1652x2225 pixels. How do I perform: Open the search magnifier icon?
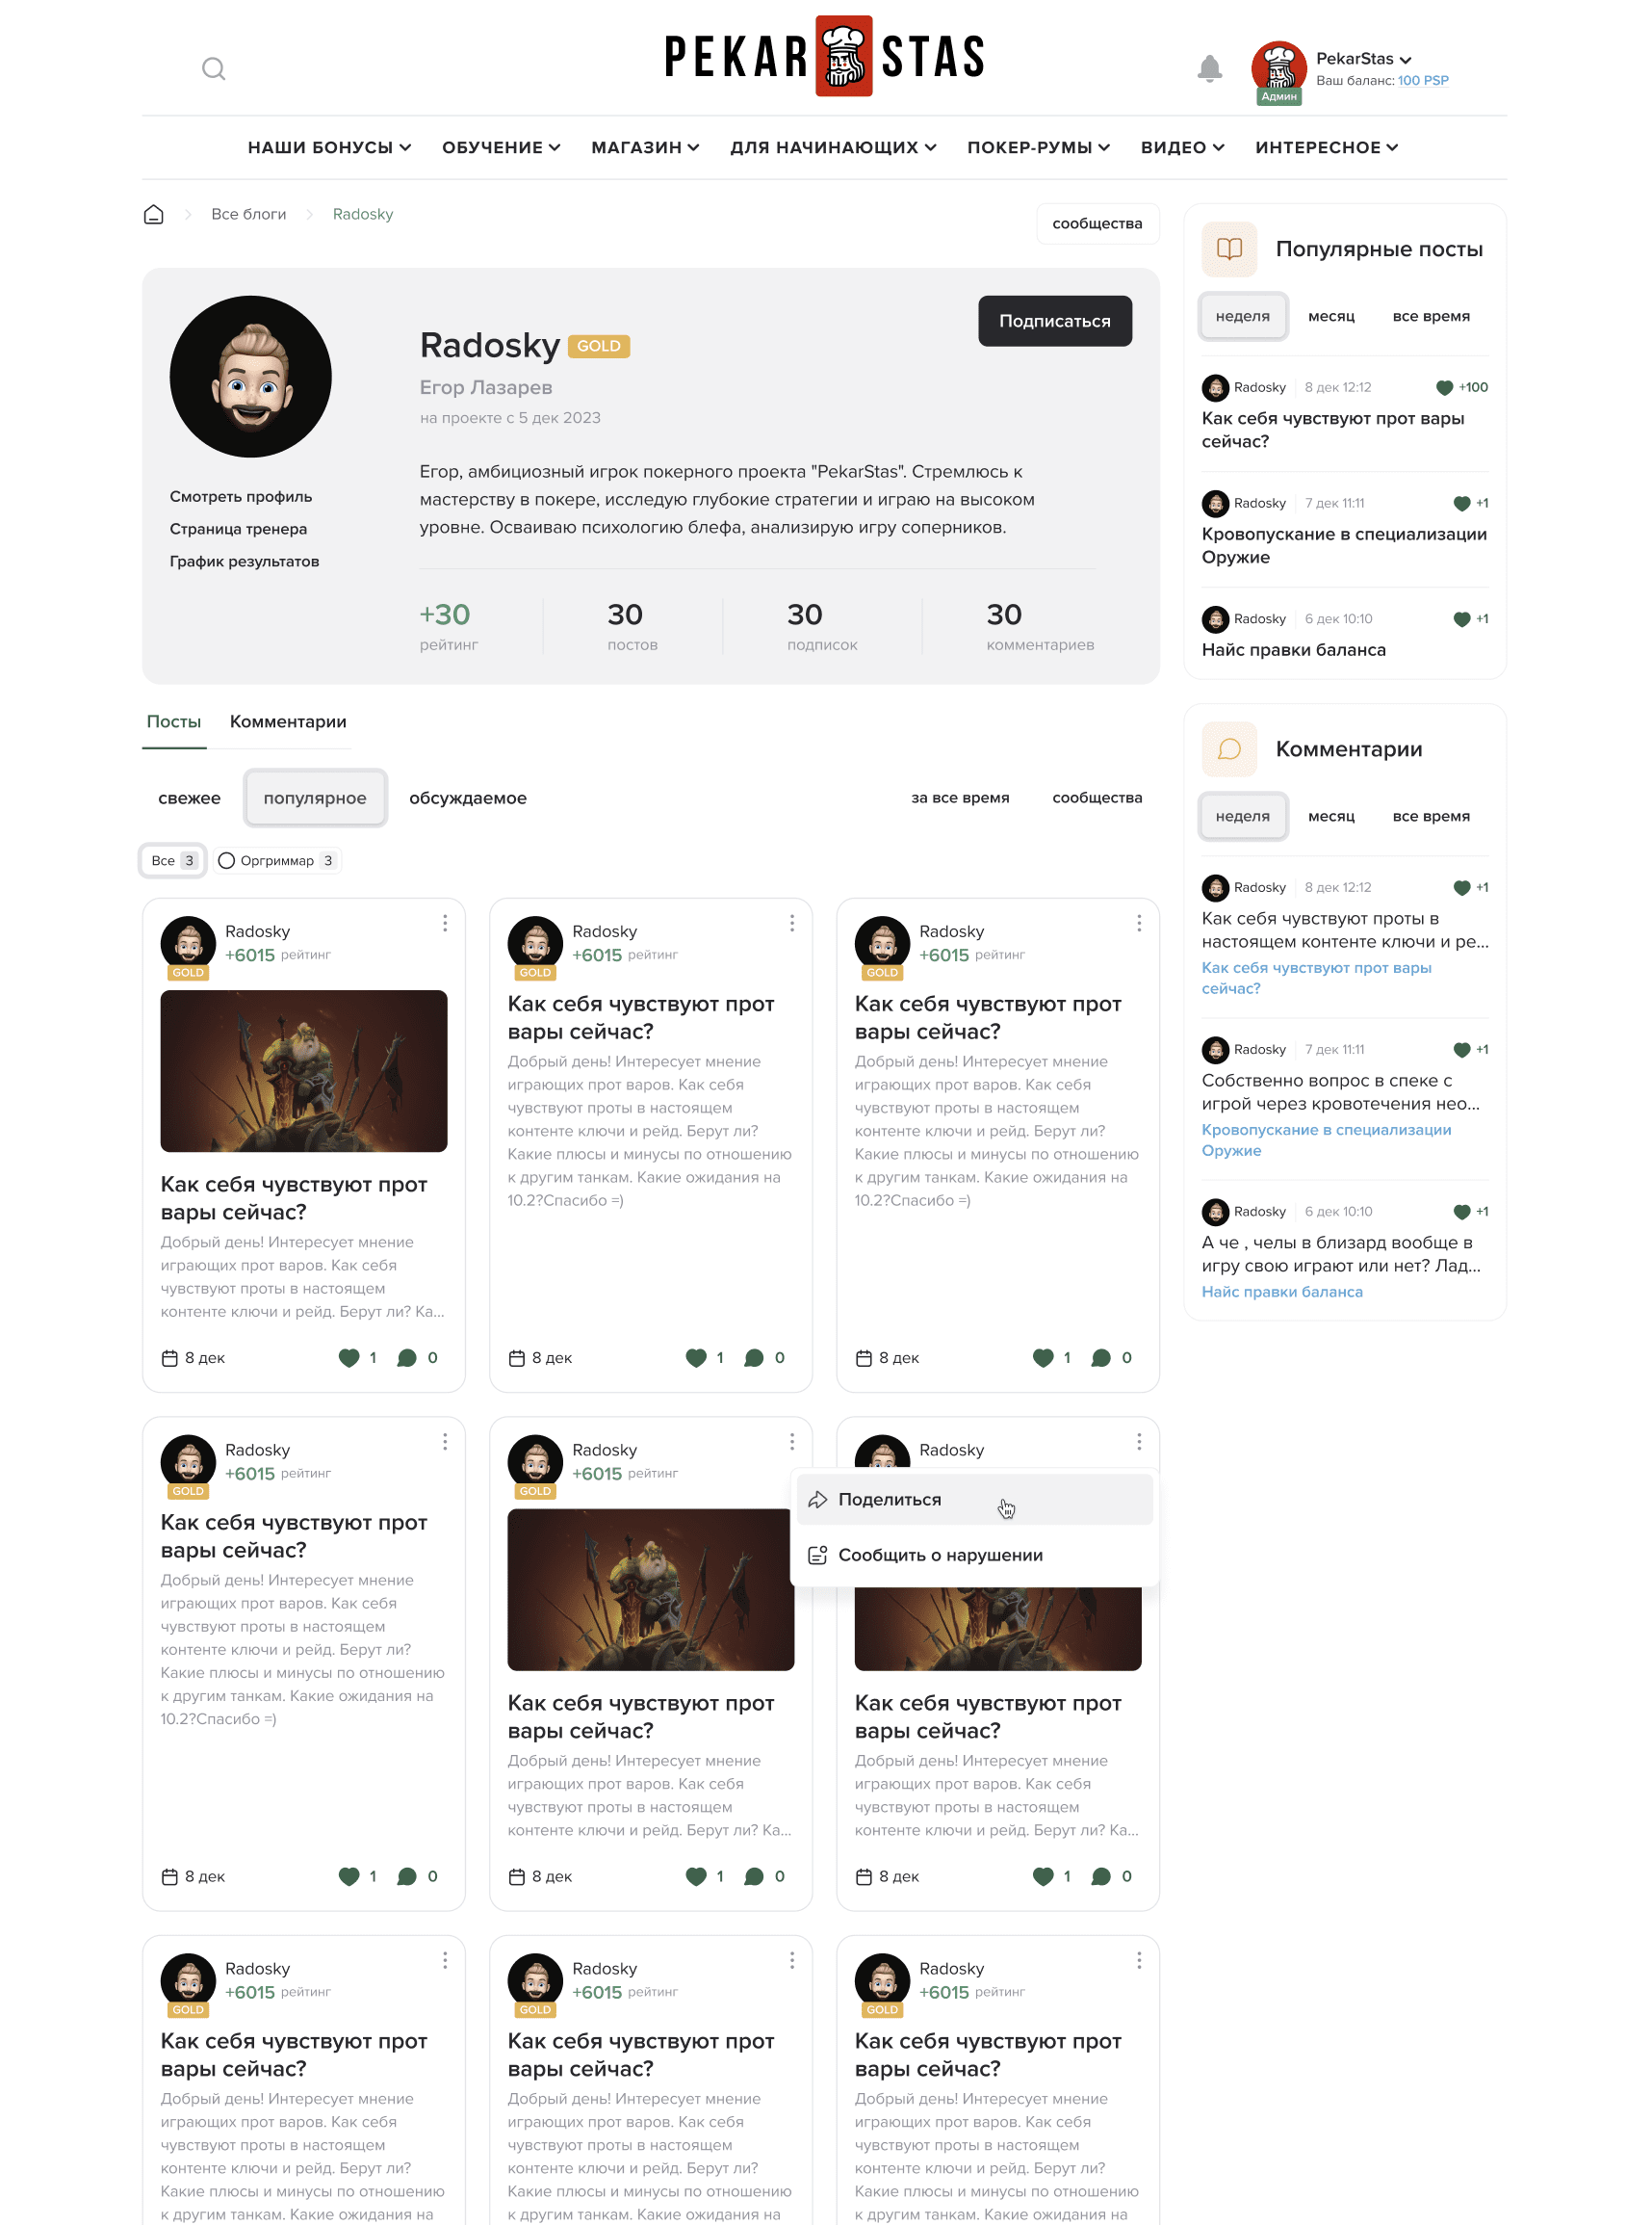point(213,69)
